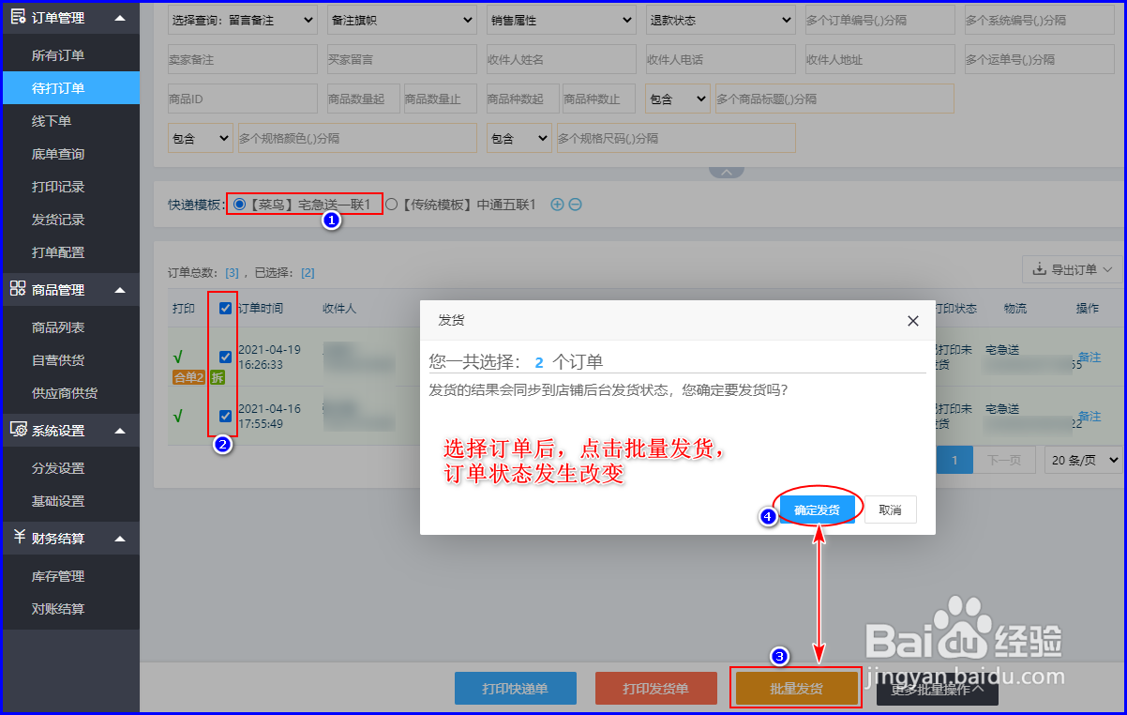The height and width of the screenshot is (715, 1127).
Task: Click the ⊕ icon to add a new express template
Action: 557,204
